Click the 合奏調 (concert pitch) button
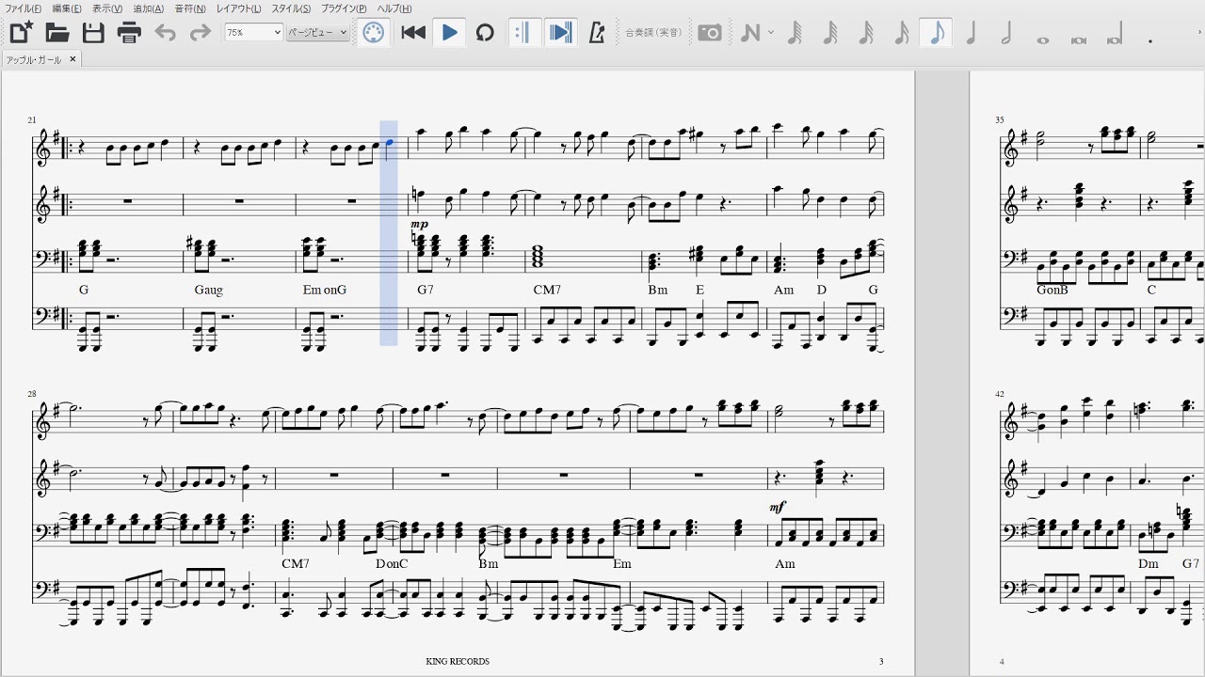1205x677 pixels. click(656, 33)
